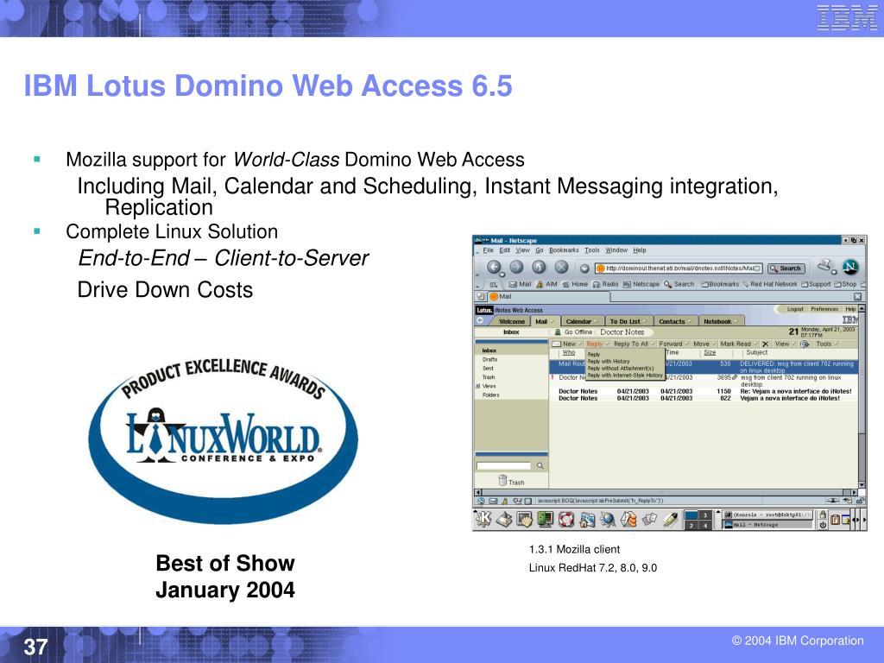
Task: Click the Print icon in the Netscape toolbar
Action: pyautogui.click(x=825, y=266)
